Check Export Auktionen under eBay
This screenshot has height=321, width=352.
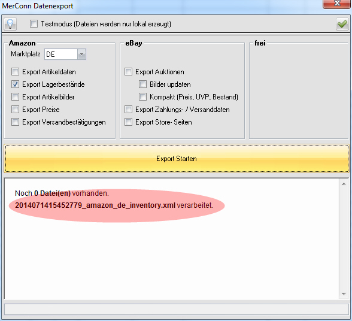pos(128,72)
